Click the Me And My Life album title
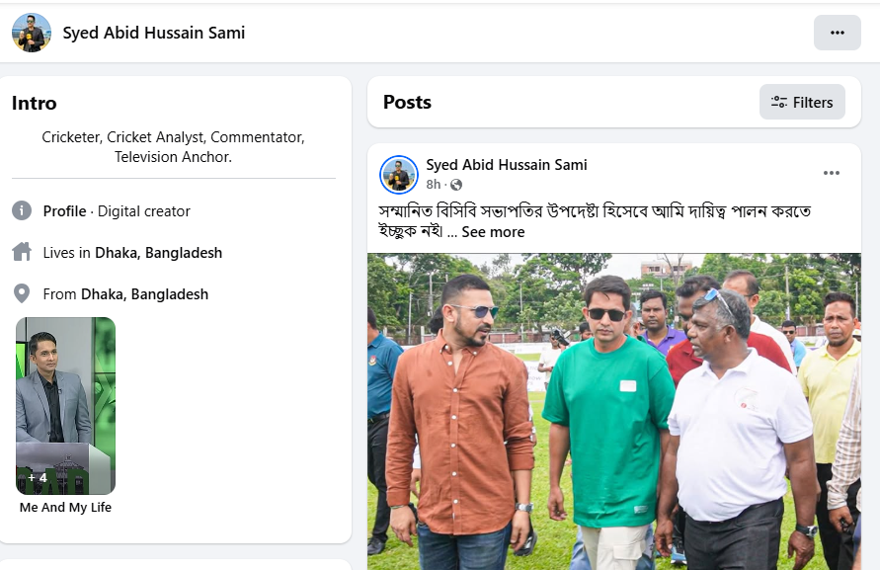Screen dimensions: 880x570 tap(65, 508)
